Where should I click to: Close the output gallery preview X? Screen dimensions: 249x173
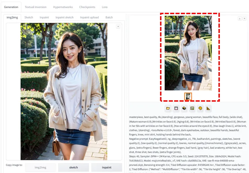[245, 19]
